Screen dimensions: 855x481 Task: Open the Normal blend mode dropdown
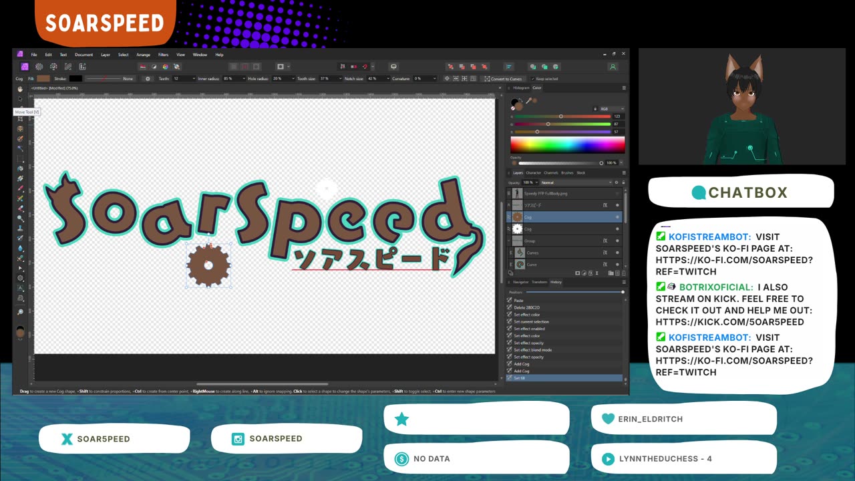[x=576, y=182]
